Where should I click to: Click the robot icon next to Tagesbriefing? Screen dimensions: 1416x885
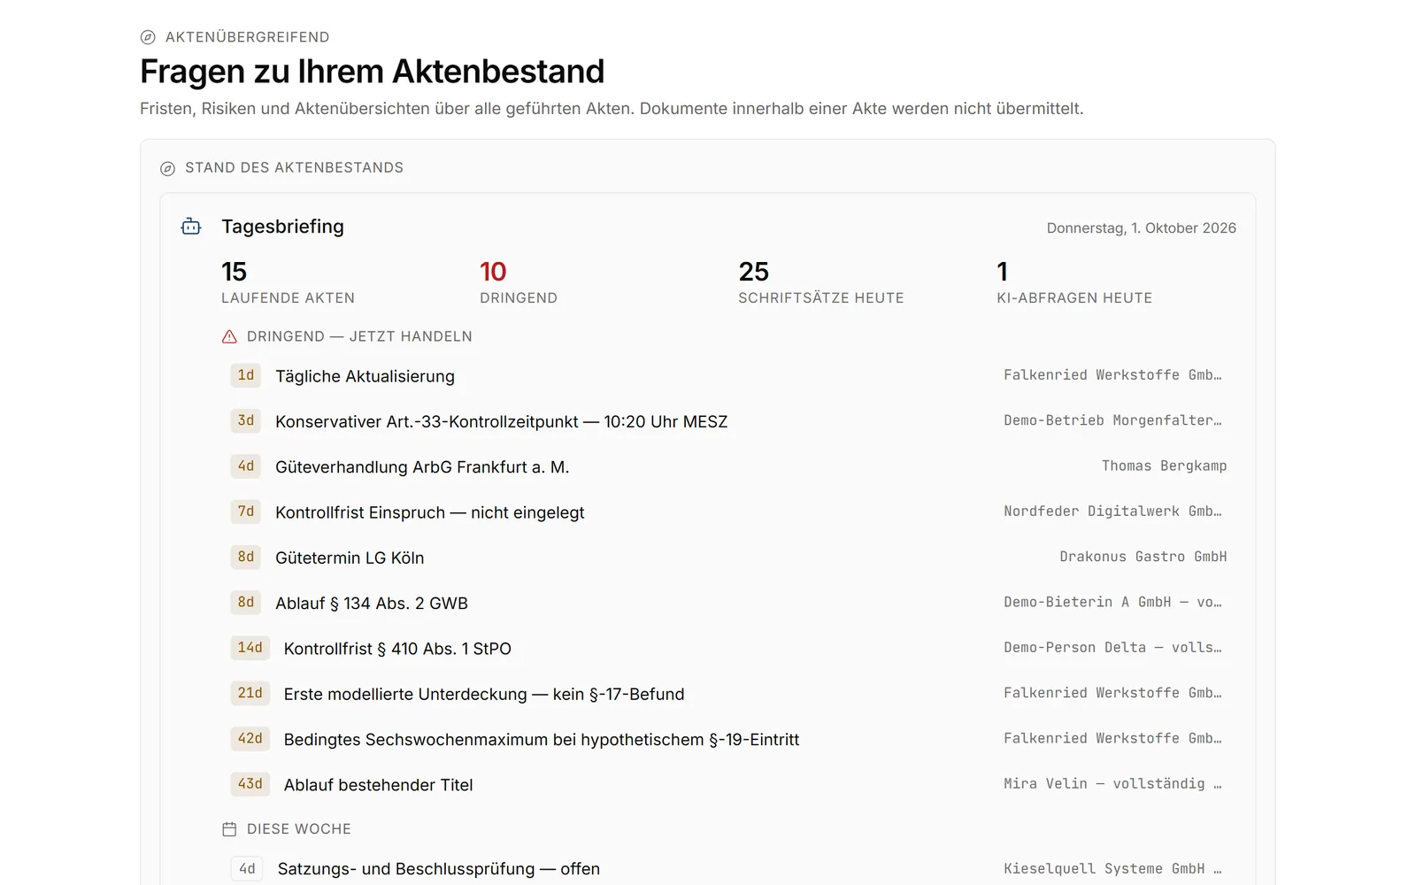click(191, 227)
